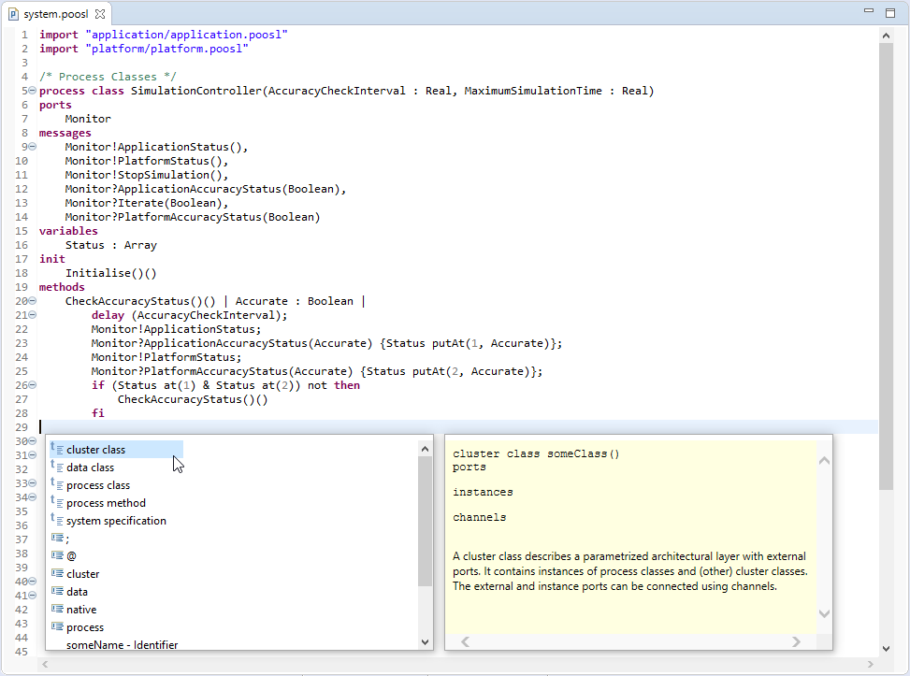Image resolution: width=910 pixels, height=676 pixels.
Task: Click 'Status : Array' on line 16
Action: coord(111,245)
